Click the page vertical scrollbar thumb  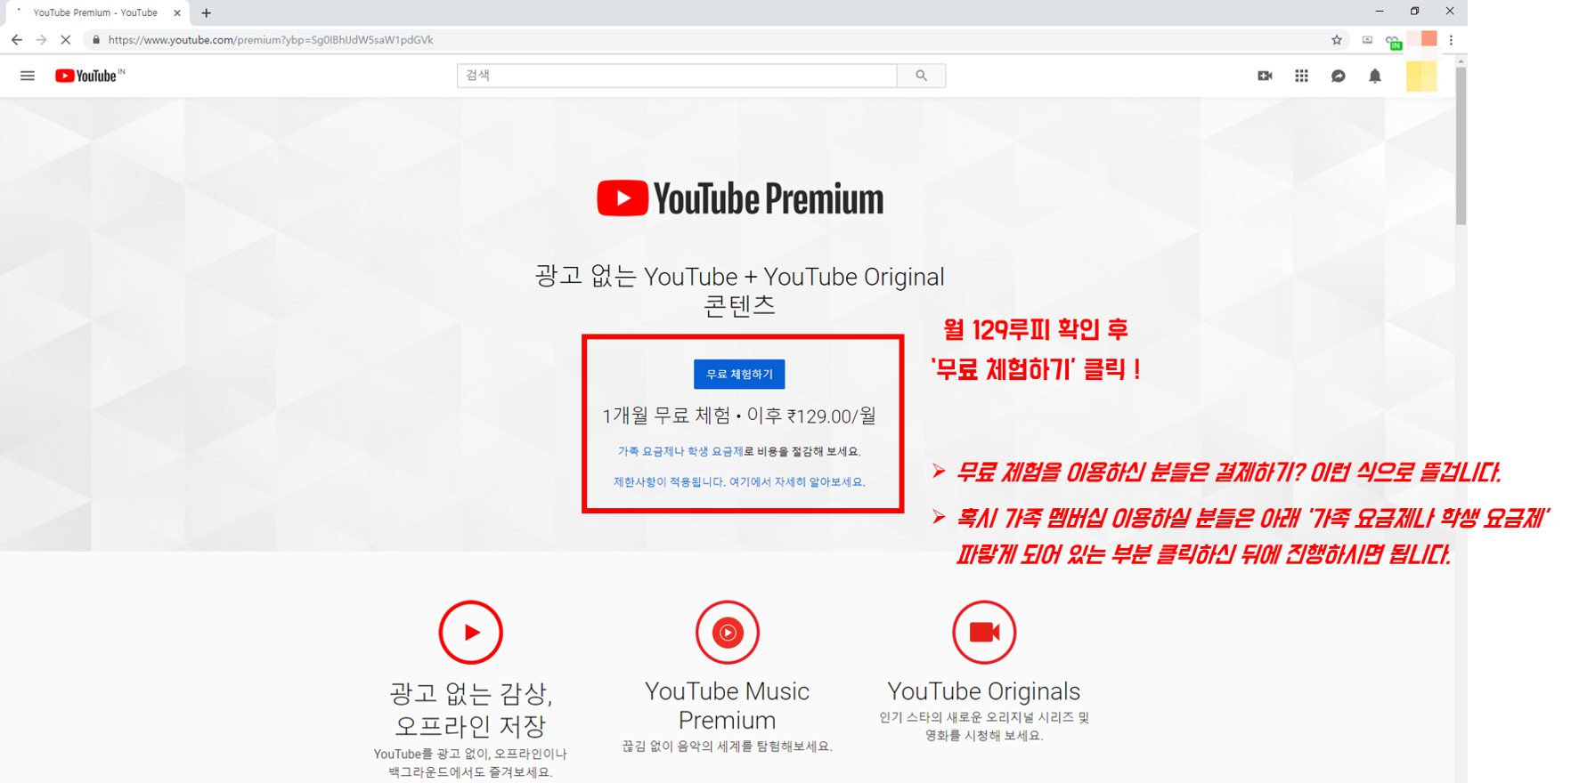click(1461, 144)
